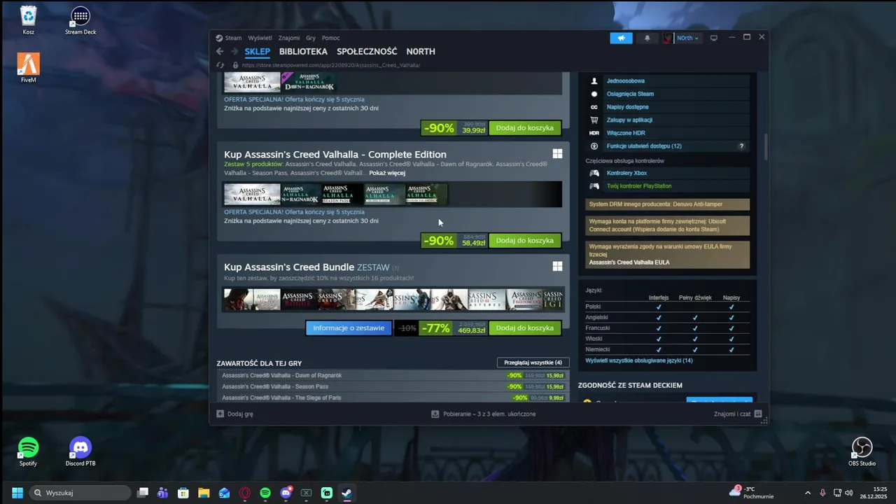This screenshot has height=504, width=896.
Task: Open OBS Studio desktop shortcut
Action: pyautogui.click(x=862, y=451)
